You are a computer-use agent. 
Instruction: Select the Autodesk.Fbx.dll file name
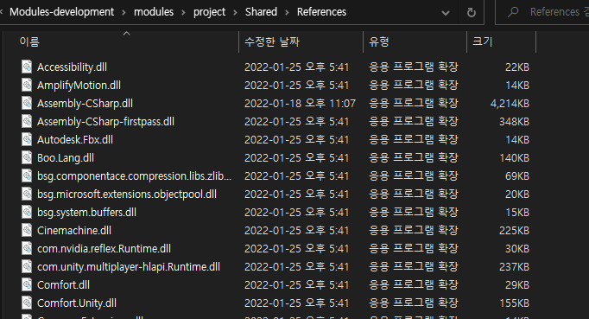point(75,139)
